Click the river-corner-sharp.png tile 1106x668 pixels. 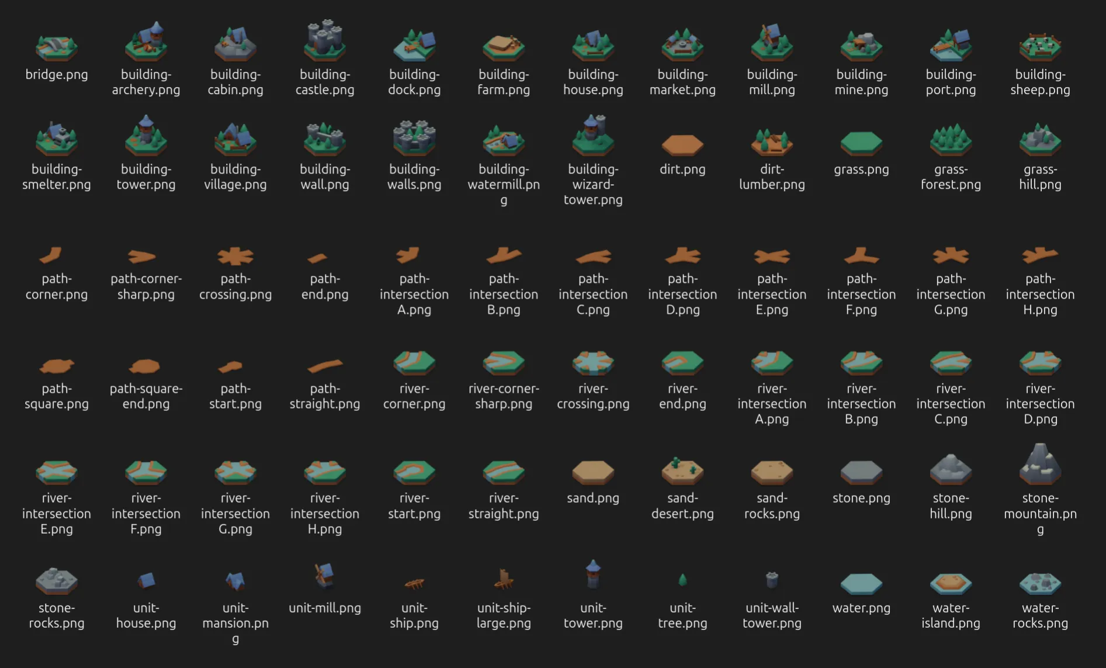(x=504, y=362)
